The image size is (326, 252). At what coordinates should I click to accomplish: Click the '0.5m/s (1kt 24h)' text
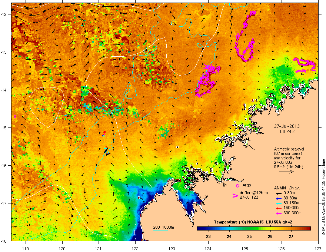(288, 167)
